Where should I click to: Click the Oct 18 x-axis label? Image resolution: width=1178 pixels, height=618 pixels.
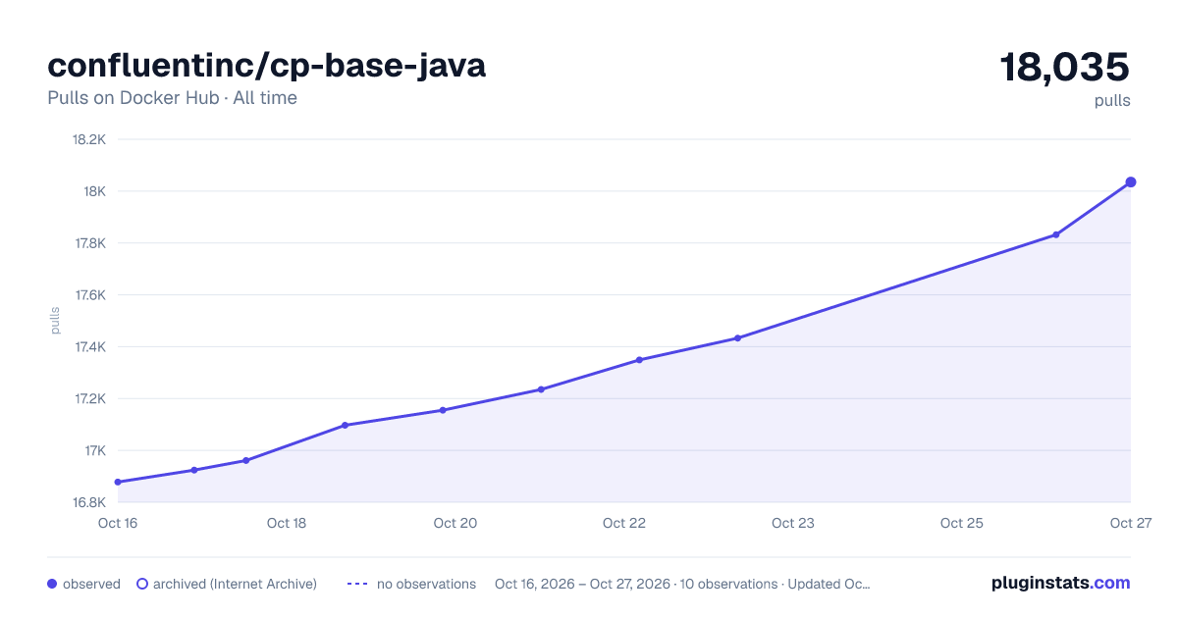click(287, 523)
